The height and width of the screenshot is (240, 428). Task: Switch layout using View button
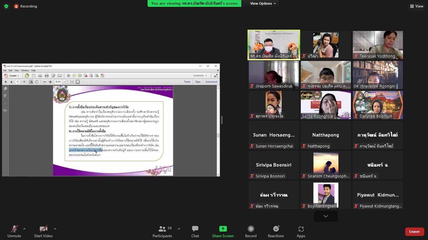pyautogui.click(x=416, y=6)
